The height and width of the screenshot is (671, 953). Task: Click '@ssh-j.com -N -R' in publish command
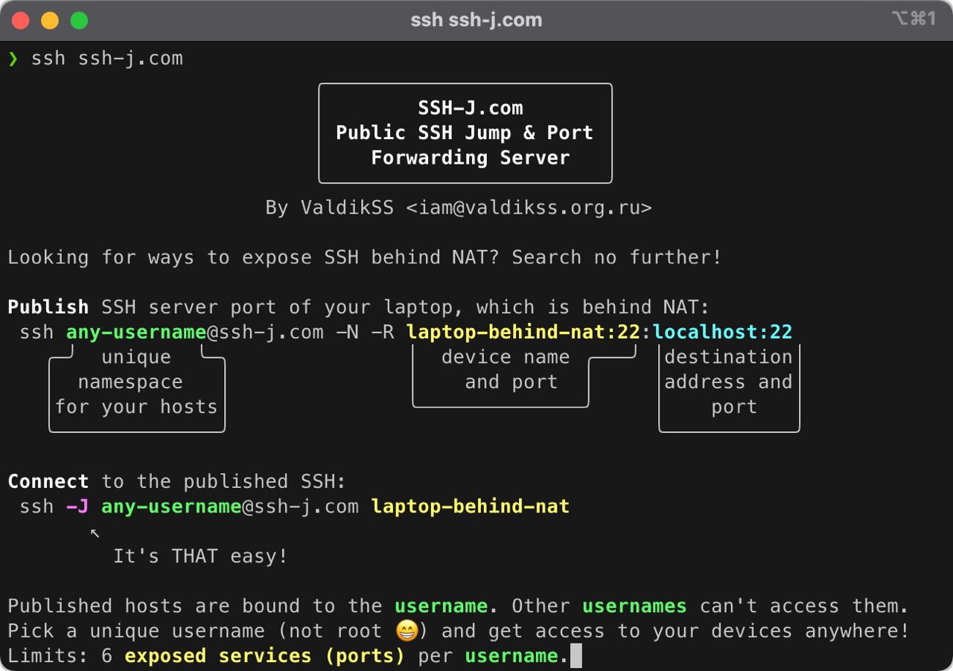pyautogui.click(x=300, y=332)
